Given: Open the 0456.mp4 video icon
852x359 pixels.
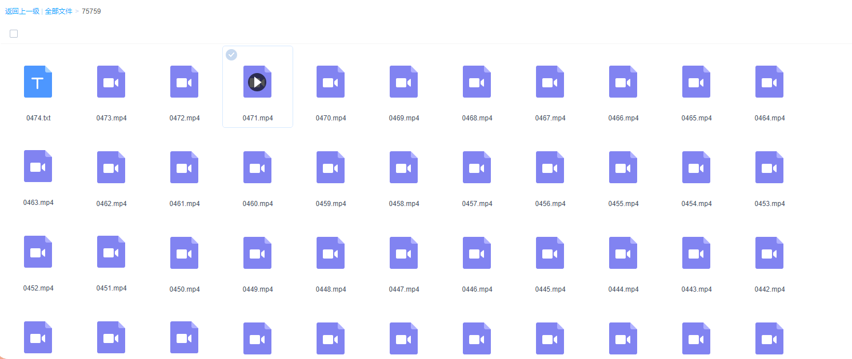Looking at the screenshot, I should pyautogui.click(x=550, y=167).
